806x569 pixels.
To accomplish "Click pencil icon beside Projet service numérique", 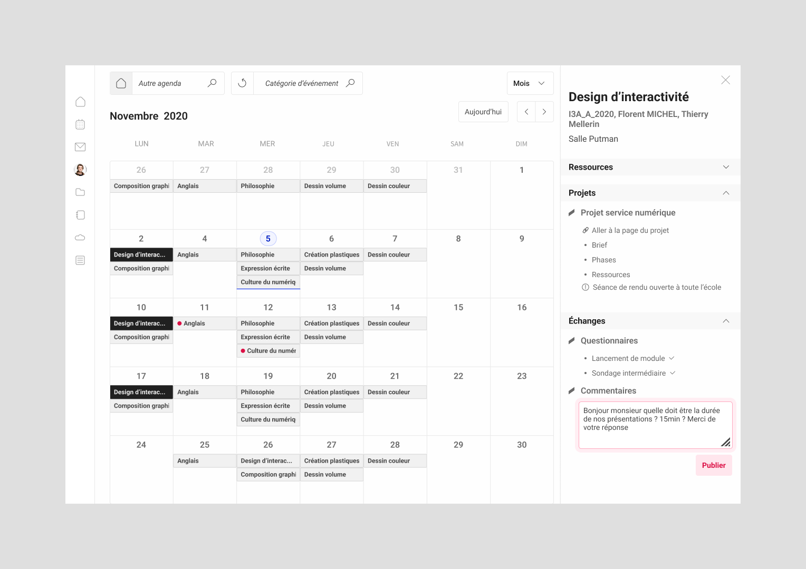I will [x=572, y=213].
